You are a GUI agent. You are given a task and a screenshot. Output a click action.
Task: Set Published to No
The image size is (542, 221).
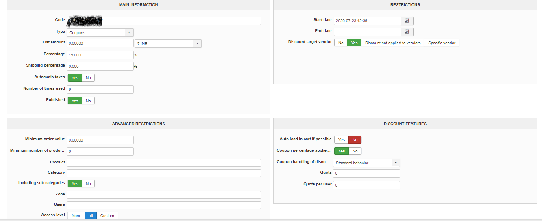pos(88,101)
